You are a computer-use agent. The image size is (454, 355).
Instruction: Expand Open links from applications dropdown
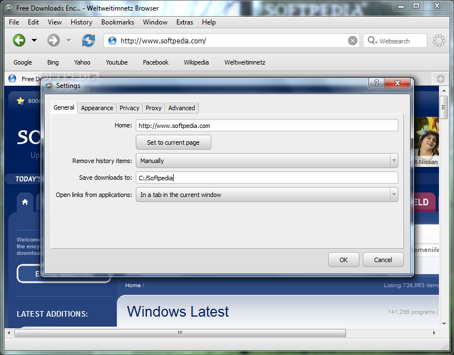click(x=267, y=195)
